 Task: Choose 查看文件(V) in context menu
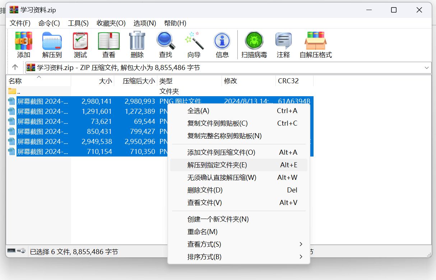coord(239,202)
